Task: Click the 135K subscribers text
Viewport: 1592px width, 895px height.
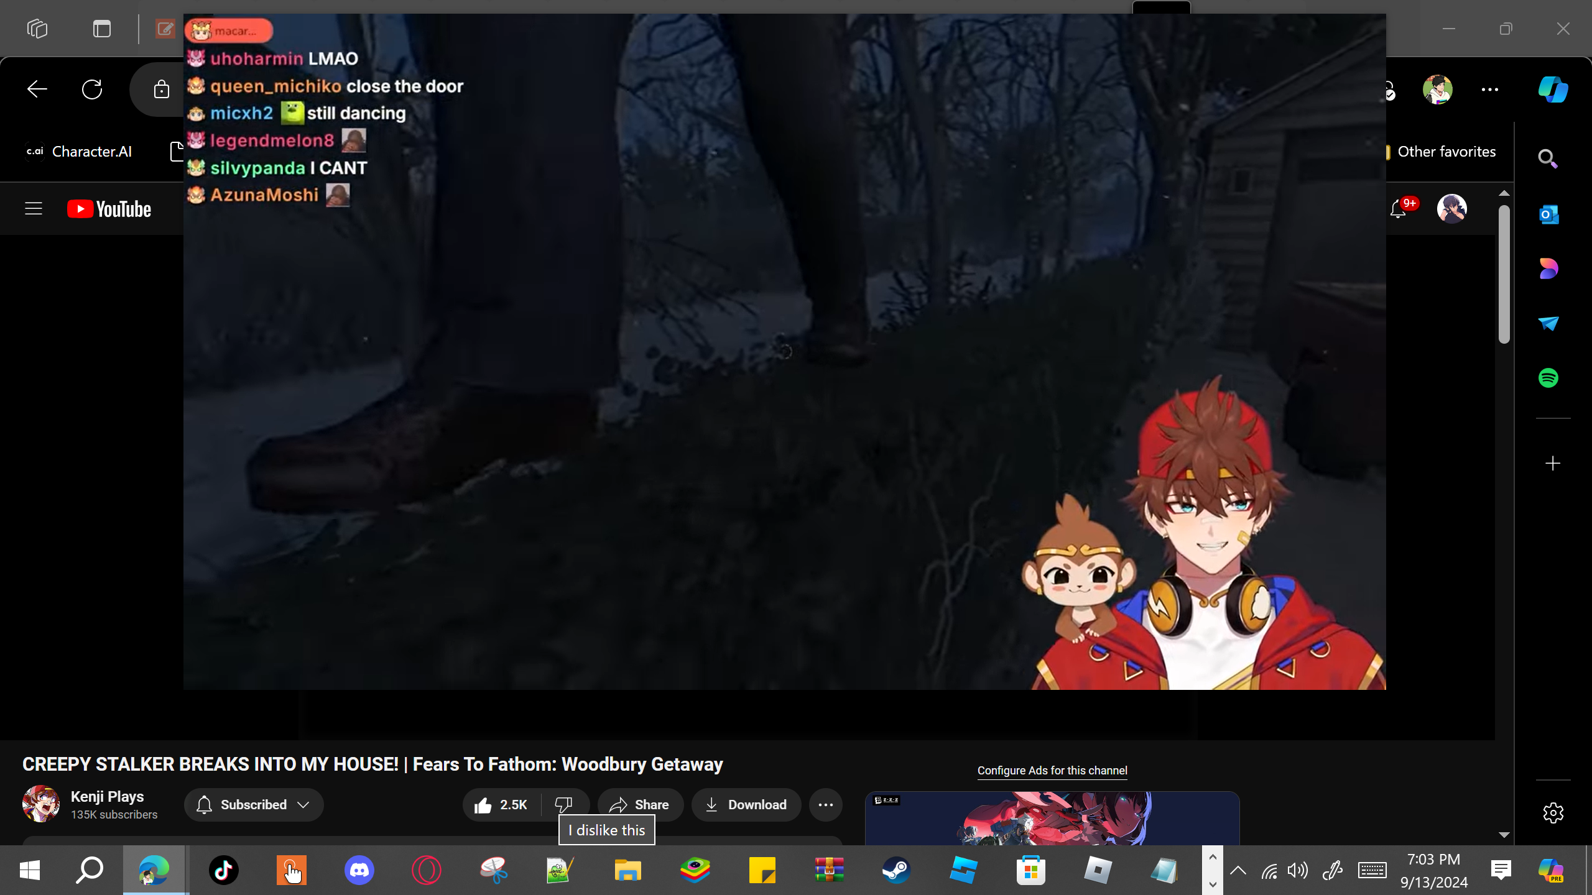Action: [114, 815]
